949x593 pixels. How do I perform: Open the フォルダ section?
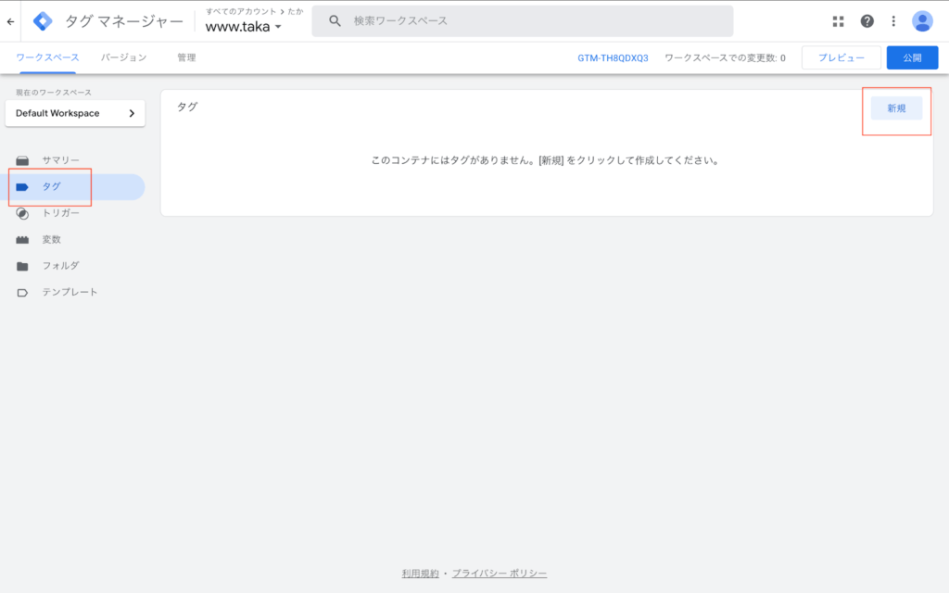tap(59, 266)
